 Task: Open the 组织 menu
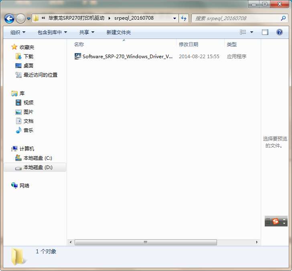click(18, 33)
